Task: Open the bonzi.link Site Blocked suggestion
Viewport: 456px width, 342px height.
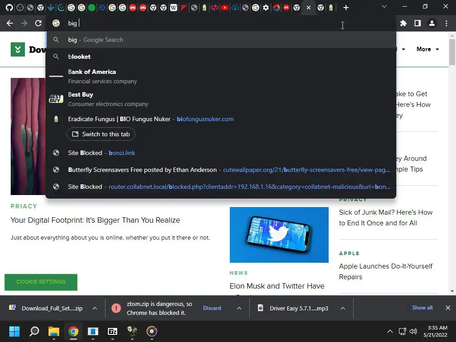Action: 221,153
